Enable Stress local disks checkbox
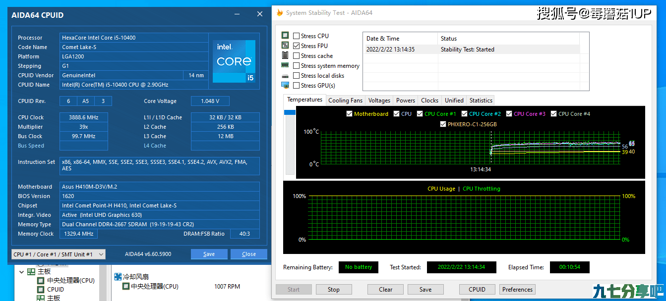Viewport: 666px width, 301px height. pyautogui.click(x=296, y=75)
